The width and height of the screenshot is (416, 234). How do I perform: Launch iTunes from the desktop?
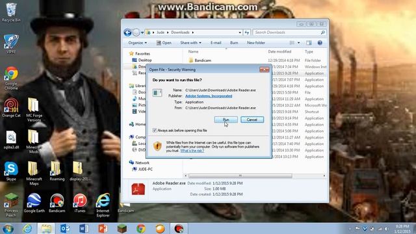(80, 203)
